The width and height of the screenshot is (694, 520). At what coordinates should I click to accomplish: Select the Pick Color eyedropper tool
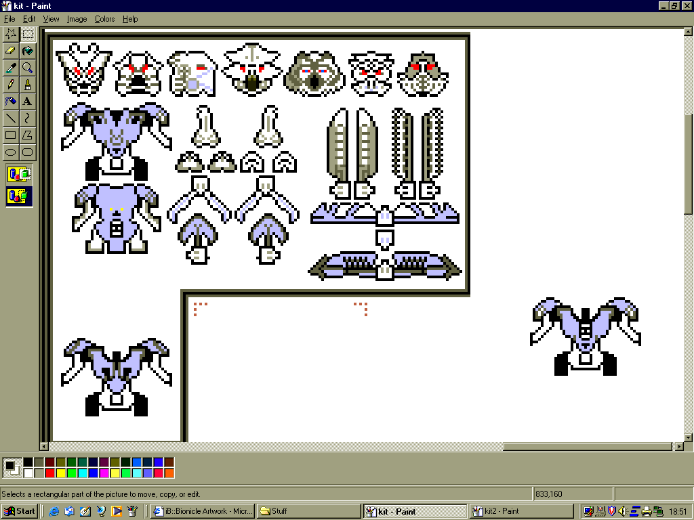pyautogui.click(x=11, y=68)
